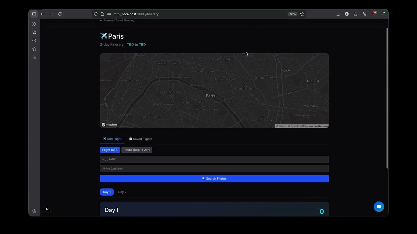Open Bookmarks star icon in sidebar
The height and width of the screenshot is (234, 417).
coord(34,49)
